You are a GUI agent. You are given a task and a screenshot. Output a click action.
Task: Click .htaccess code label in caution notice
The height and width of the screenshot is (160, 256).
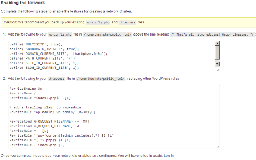[128, 22]
